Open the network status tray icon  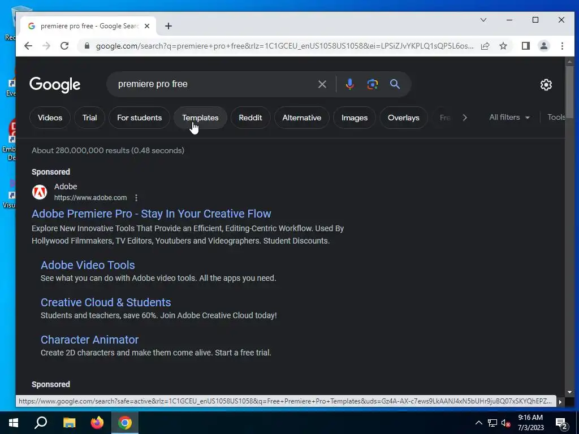pyautogui.click(x=492, y=423)
